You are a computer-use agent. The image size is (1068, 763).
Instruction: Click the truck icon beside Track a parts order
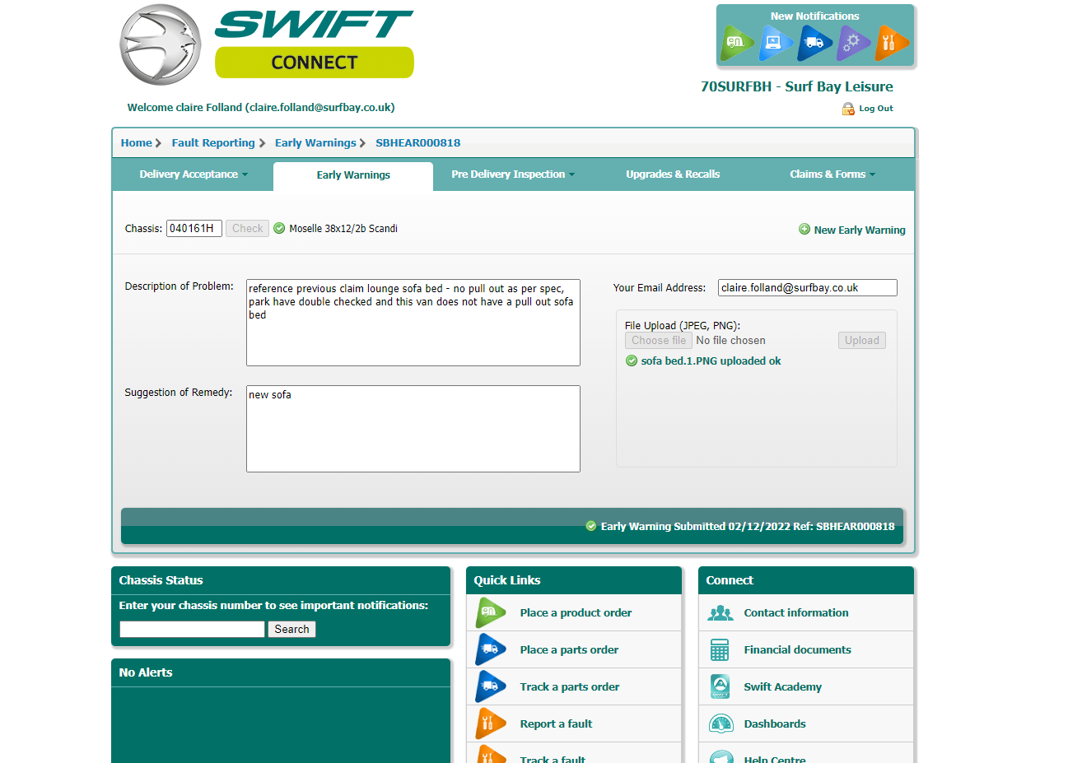click(x=490, y=686)
